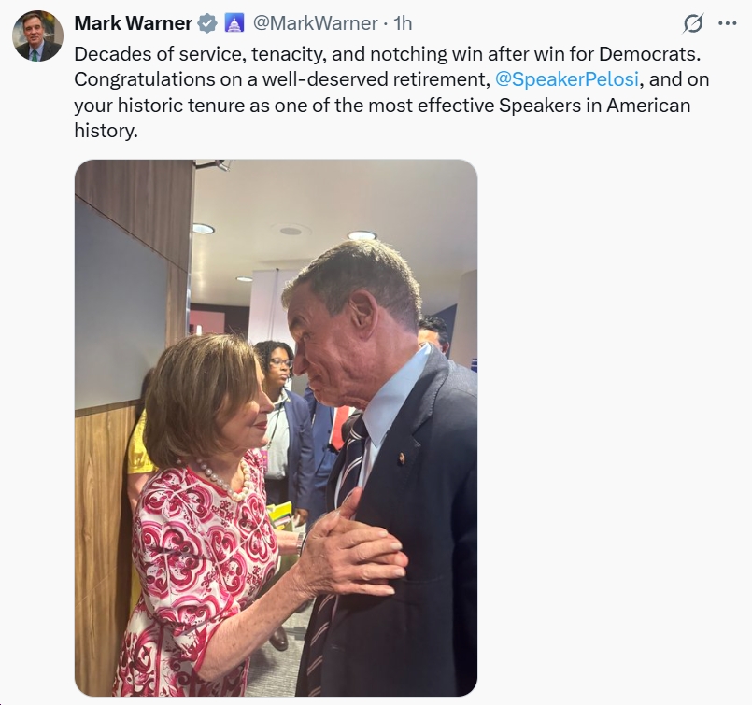
Task: Click the word 'Democrats.' in the post text
Action: (x=650, y=54)
